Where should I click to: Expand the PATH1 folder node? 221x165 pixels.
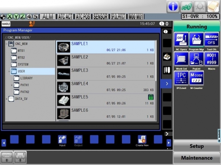click(12, 85)
